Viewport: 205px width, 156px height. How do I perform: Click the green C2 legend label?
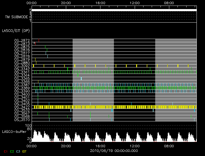coord(12,151)
